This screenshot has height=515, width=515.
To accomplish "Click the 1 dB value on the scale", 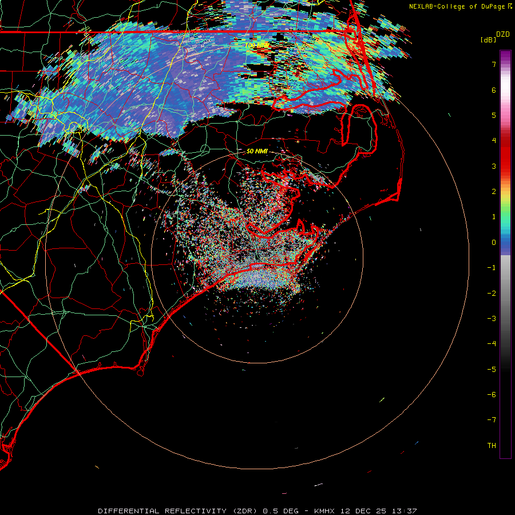I will coord(494,217).
